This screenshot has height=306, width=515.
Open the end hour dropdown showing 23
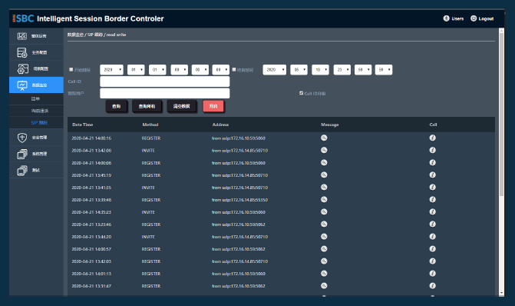click(x=342, y=70)
